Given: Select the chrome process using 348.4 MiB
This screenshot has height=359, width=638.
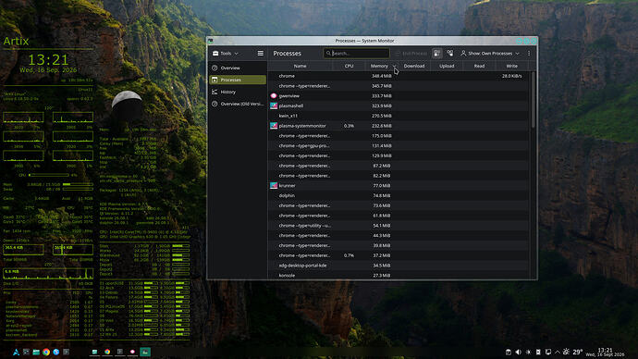Looking at the screenshot, I should [x=399, y=76].
